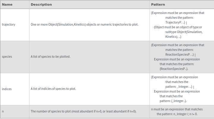This screenshot has width=214, height=119.
Task: Click the first ReactionSpeciesP pattern line
Action: [x=180, y=54]
